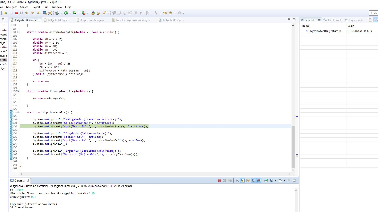The width and height of the screenshot is (378, 212).
Task: Click in the Quick Access search field
Action: click(373, 13)
